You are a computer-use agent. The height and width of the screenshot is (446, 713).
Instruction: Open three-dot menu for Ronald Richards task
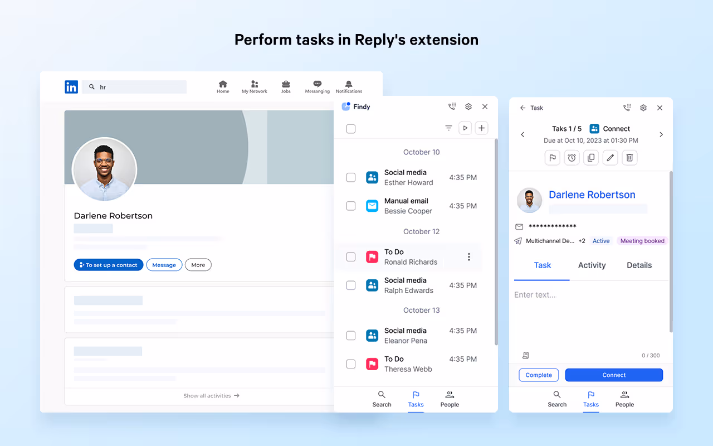pos(469,257)
